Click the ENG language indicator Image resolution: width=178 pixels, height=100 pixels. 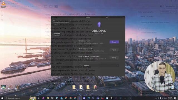(x=165, y=98)
